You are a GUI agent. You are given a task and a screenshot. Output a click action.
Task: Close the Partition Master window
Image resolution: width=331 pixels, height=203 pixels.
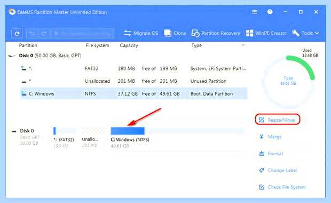coord(316,12)
